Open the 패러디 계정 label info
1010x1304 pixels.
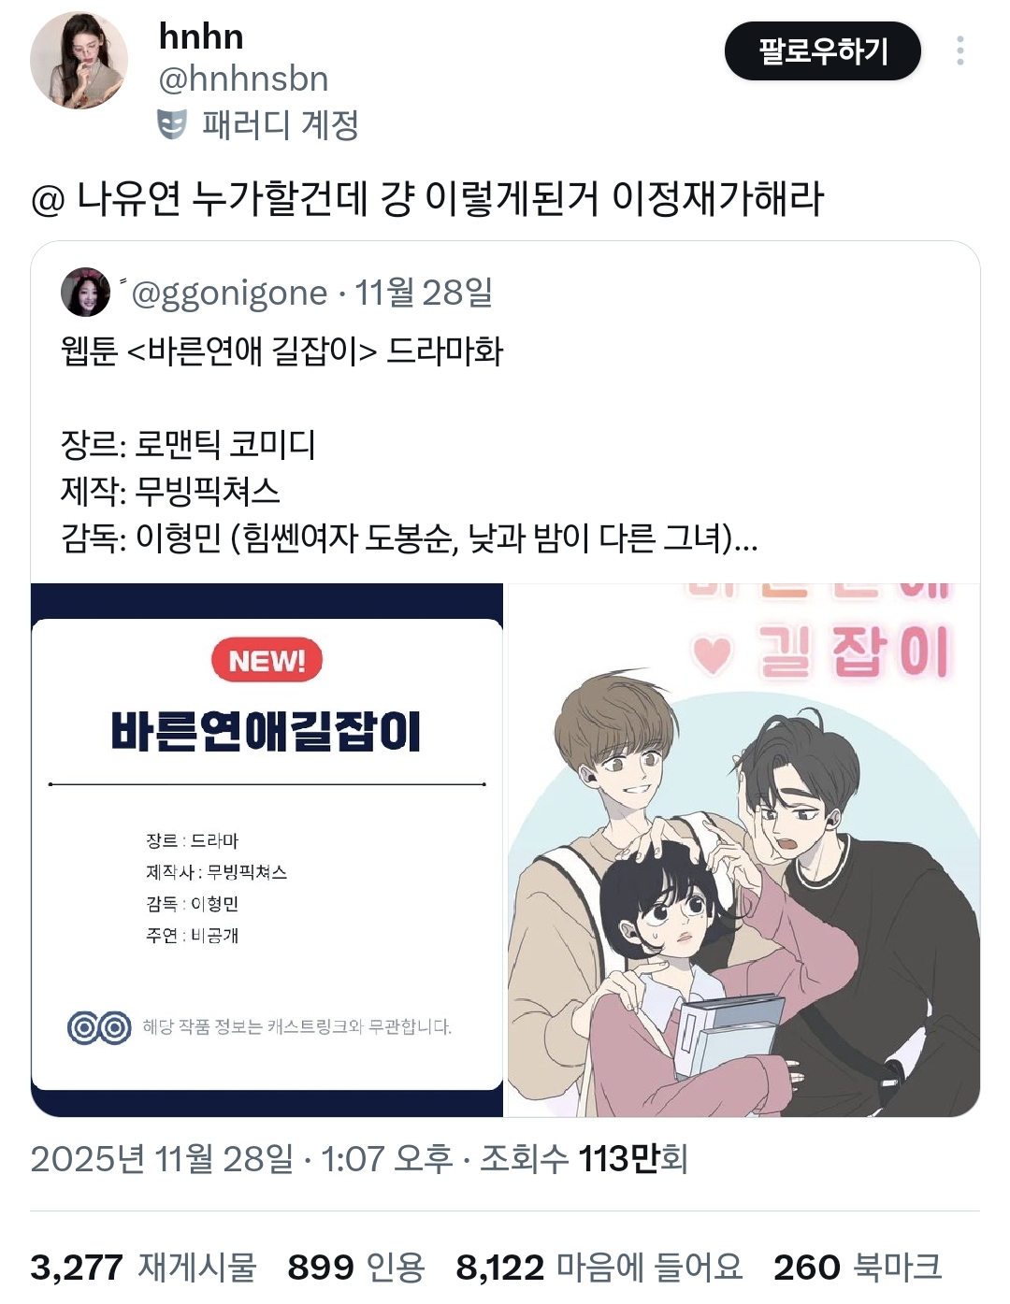pos(281,124)
